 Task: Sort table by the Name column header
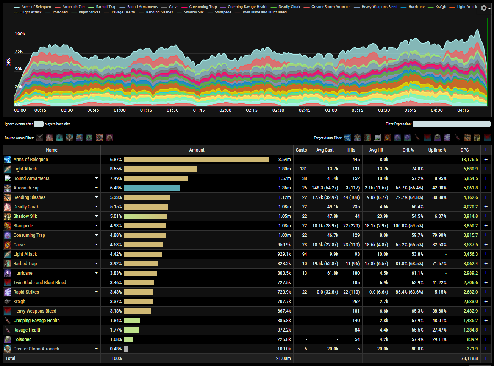tap(52, 150)
